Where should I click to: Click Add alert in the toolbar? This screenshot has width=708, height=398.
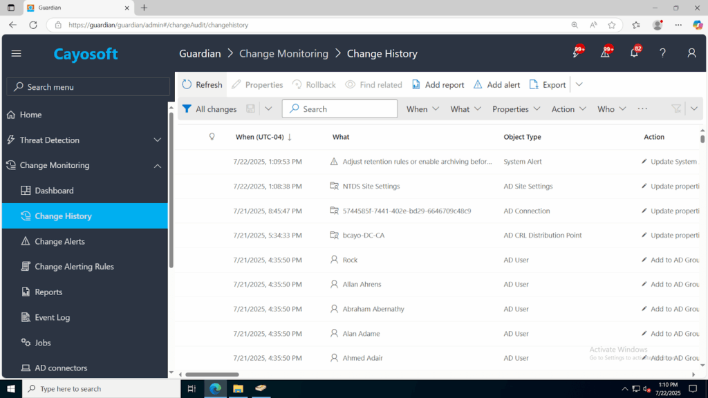tap(496, 84)
